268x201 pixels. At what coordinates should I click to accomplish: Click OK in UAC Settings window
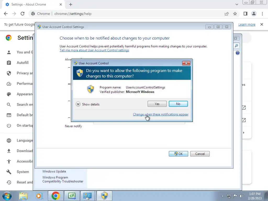click(x=178, y=154)
